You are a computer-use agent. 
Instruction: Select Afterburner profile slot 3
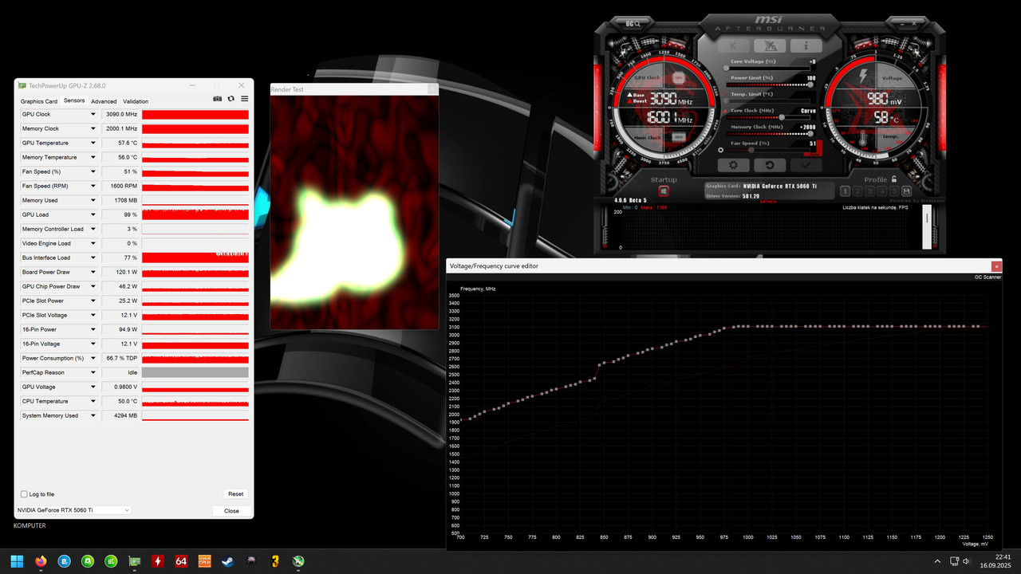[x=871, y=191]
